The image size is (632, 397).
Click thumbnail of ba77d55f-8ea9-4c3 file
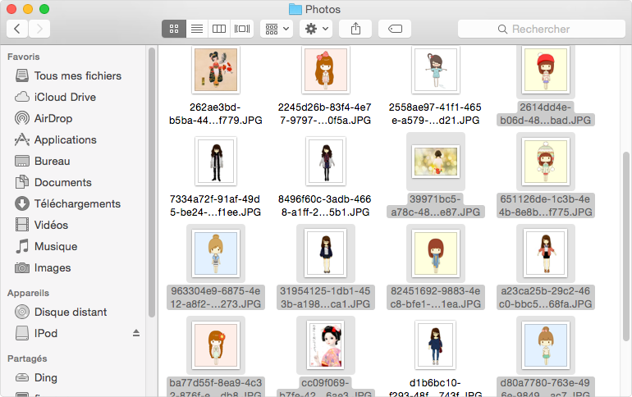pos(216,345)
